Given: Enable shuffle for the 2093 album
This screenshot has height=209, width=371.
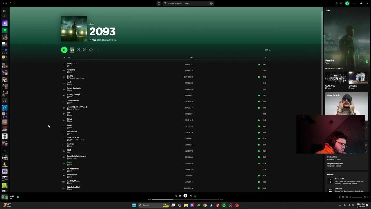Looking at the screenshot, I should coord(79,50).
